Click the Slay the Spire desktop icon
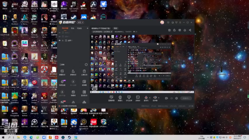 tap(44, 33)
